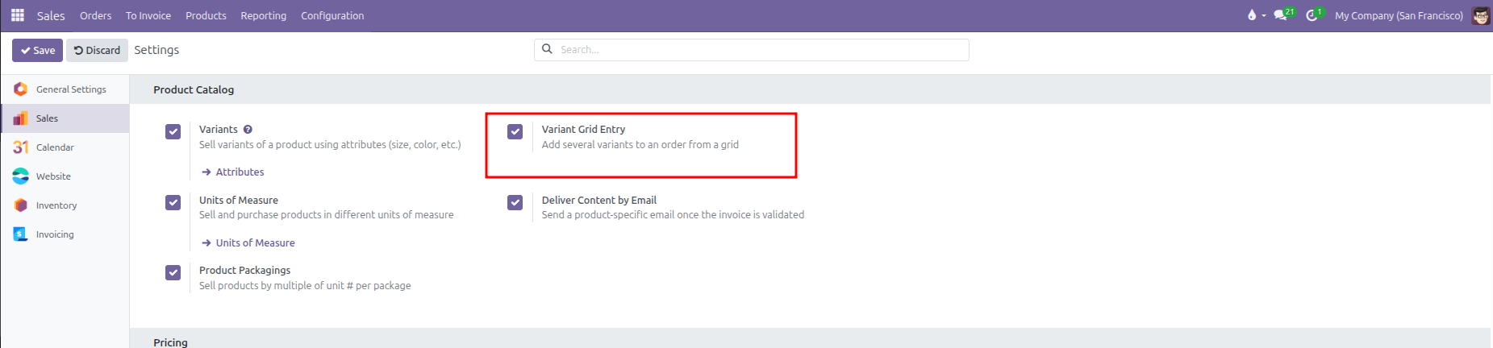
Task: Open the apps grid menu icon
Action: (x=17, y=15)
